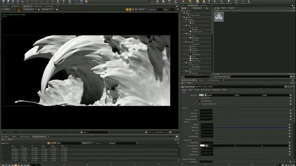296x166 pixels.
Task: Click the mat network icon in the parameter path bar
Action: pyautogui.click(x=189, y=83)
